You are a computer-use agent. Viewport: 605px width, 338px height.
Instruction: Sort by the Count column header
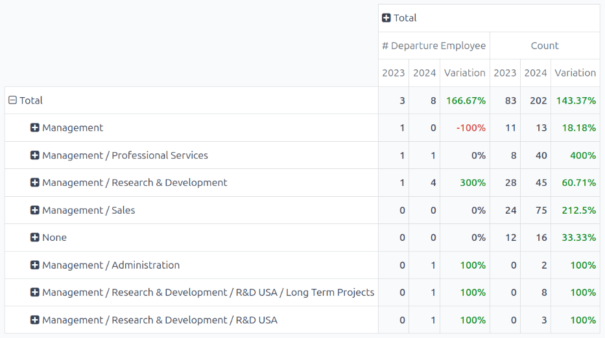pos(544,46)
